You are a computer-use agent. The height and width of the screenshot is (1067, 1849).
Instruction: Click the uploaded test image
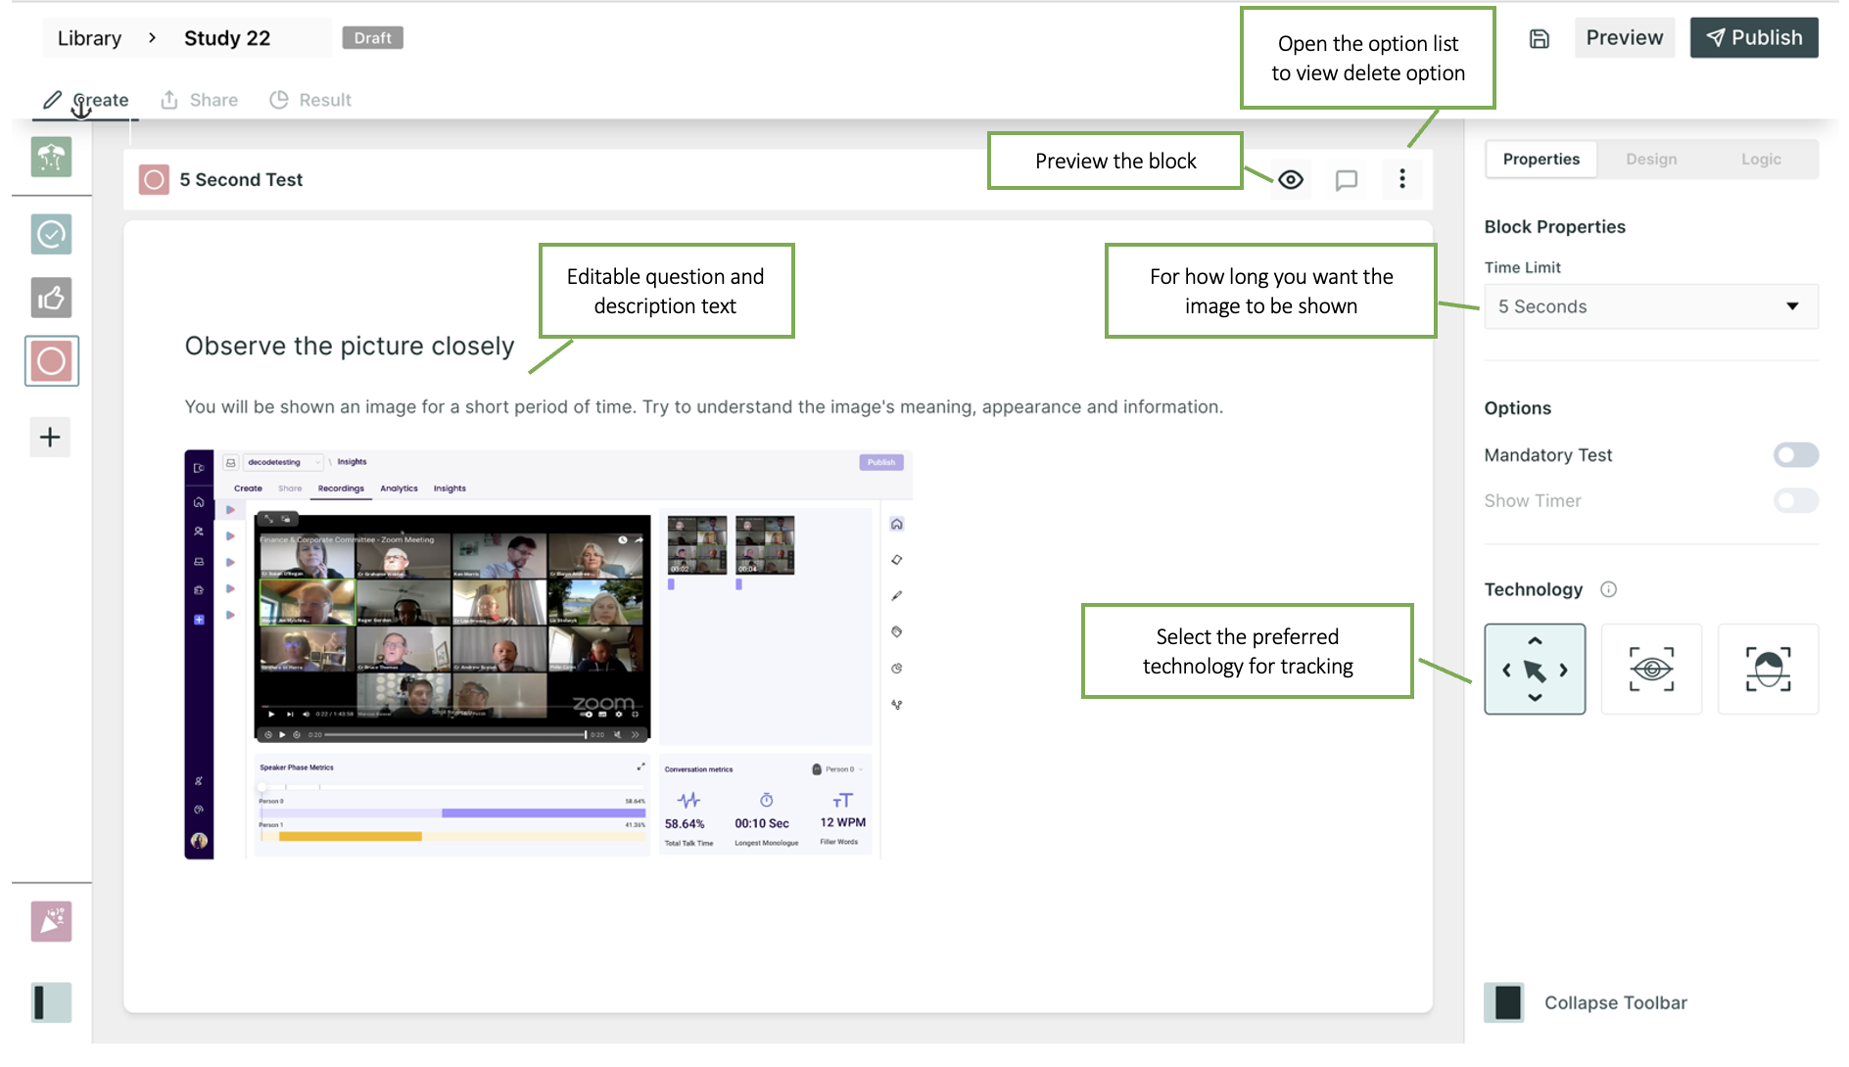[x=548, y=655]
